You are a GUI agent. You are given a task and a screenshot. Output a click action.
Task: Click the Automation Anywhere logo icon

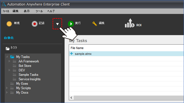[4, 4]
